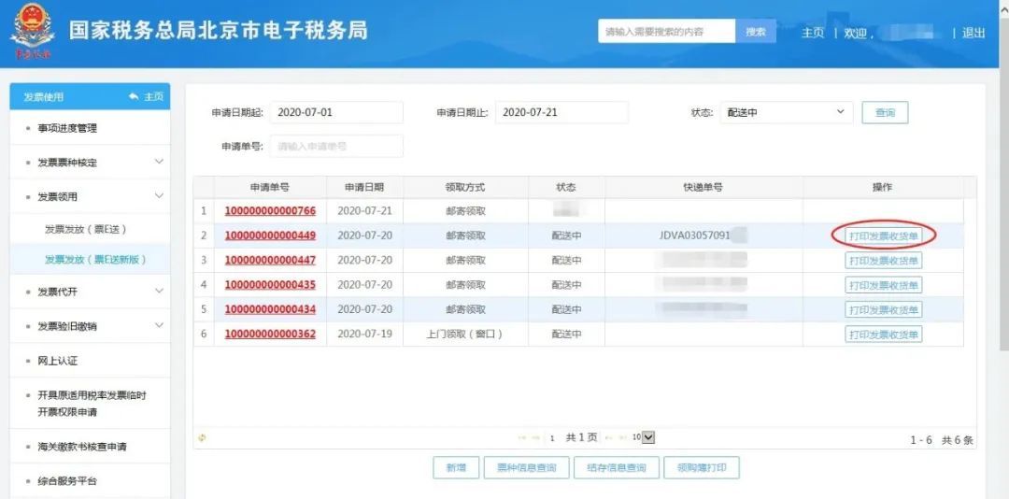Screen dimensions: 1009x499
Task: Click the 查询 button
Action: coord(884,113)
